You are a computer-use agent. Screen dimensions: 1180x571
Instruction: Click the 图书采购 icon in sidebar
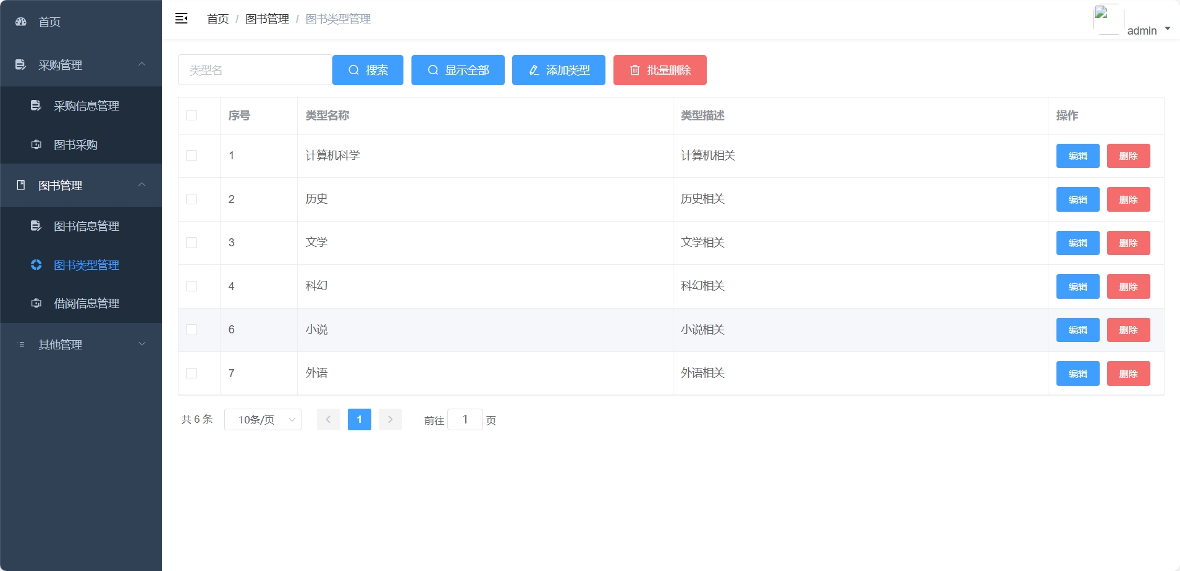coord(36,144)
